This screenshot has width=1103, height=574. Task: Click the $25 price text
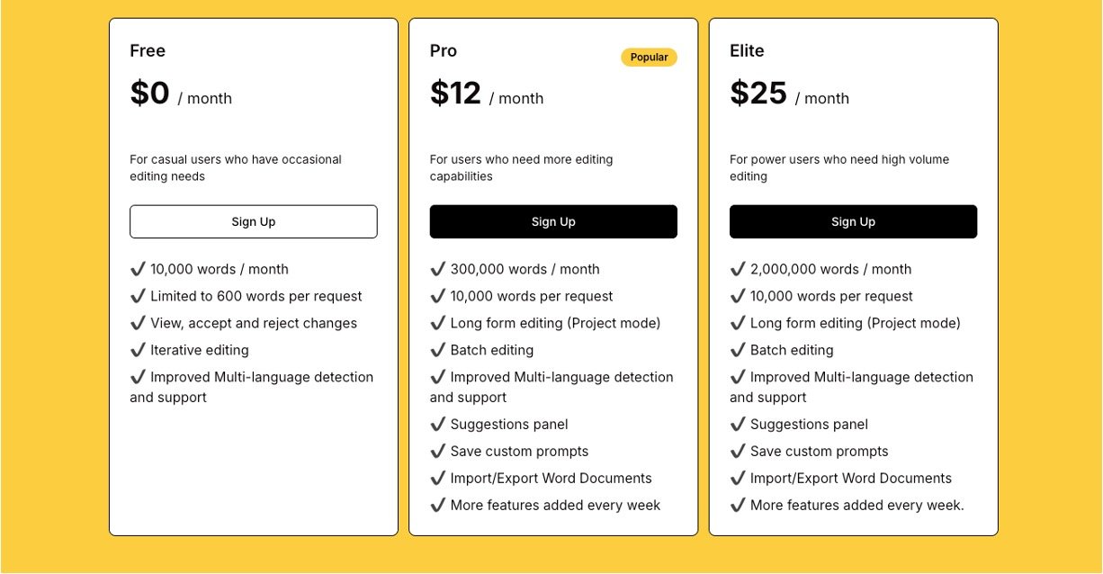tap(758, 94)
